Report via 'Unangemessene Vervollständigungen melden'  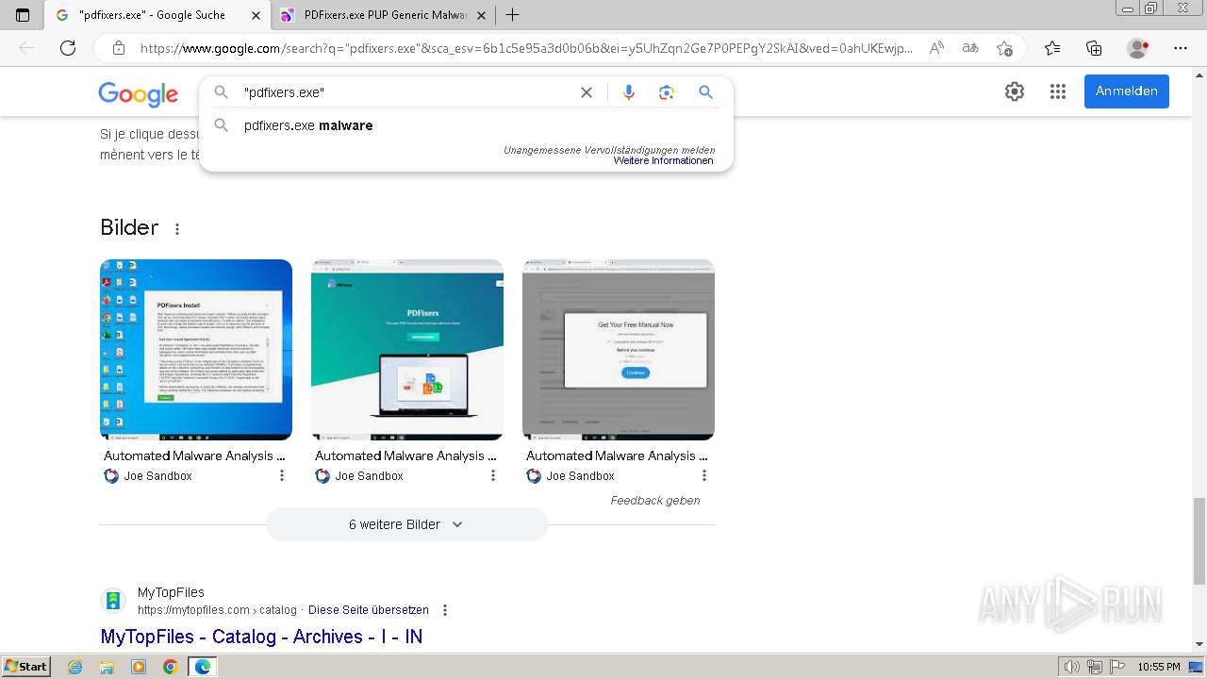(x=609, y=150)
